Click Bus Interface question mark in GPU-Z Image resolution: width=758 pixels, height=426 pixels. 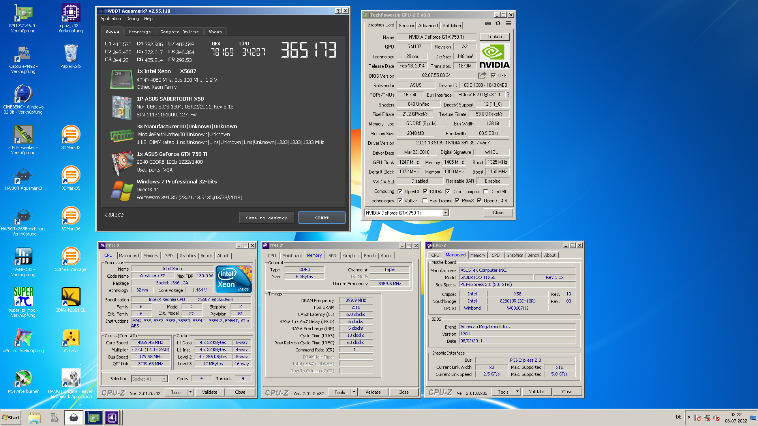point(508,95)
